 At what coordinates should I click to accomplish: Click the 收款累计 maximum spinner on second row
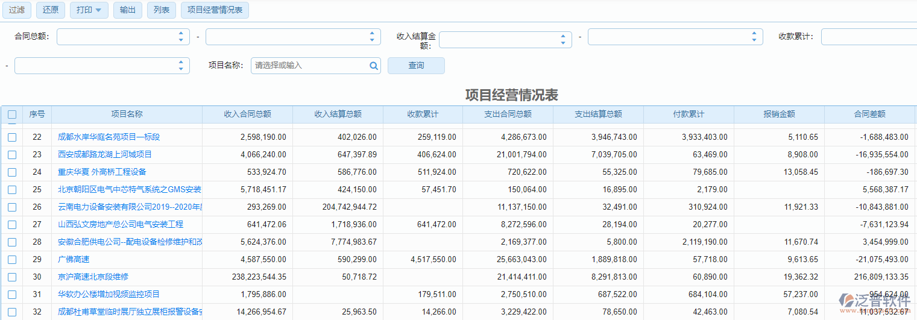pyautogui.click(x=181, y=66)
